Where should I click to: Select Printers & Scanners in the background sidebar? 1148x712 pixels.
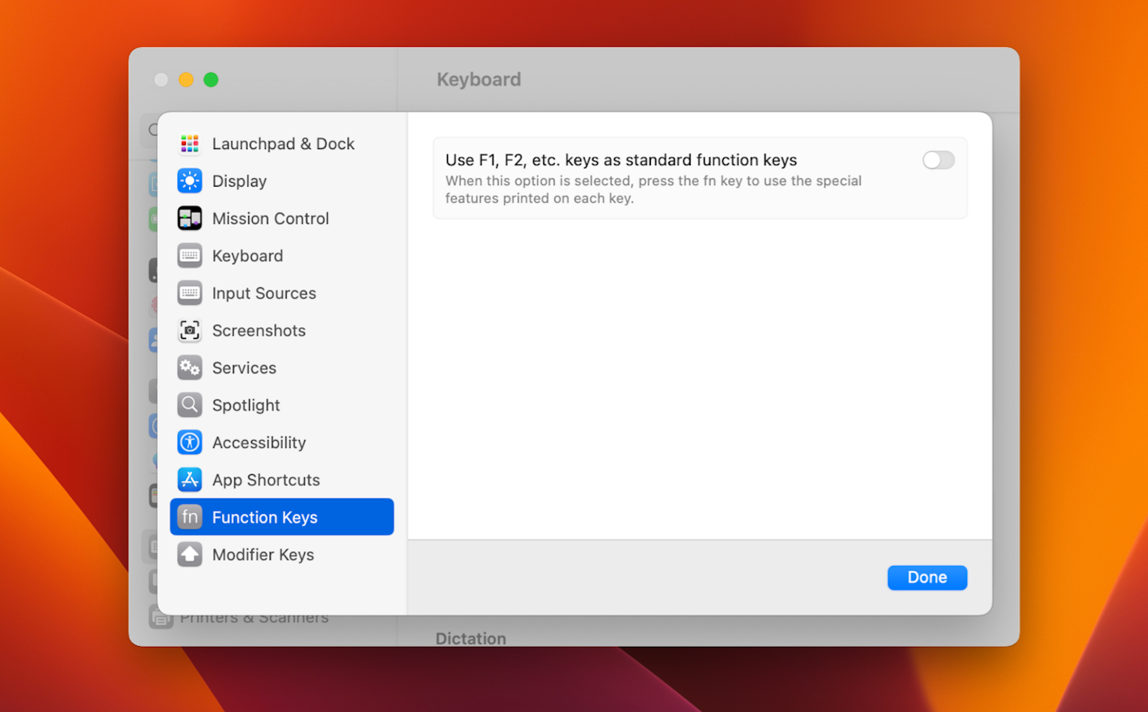click(254, 616)
